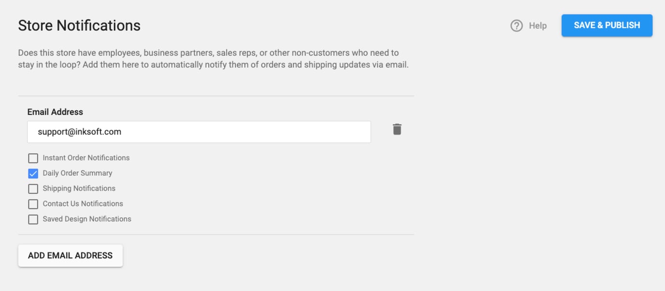This screenshot has height=291, width=665.
Task: Tick the Shipping Notifications checkbox
Action: coord(33,188)
